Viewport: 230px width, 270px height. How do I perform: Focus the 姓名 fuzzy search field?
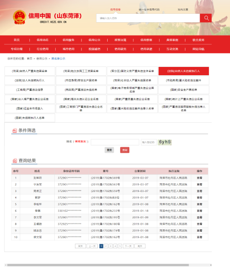[115, 142]
